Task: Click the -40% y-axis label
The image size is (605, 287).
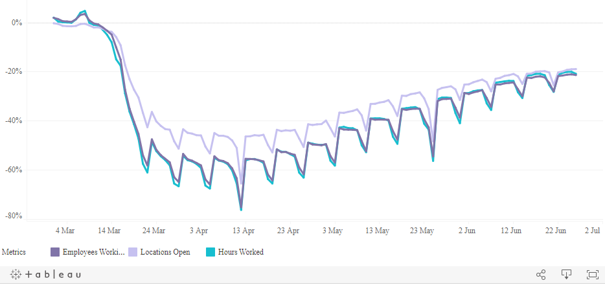Action: tap(13, 121)
